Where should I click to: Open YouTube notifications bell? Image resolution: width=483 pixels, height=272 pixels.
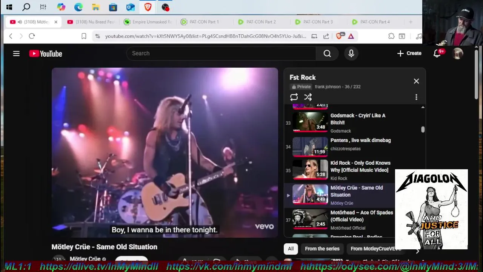pos(437,54)
